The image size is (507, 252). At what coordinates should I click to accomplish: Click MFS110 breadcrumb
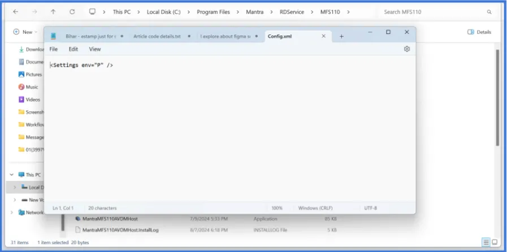point(330,12)
